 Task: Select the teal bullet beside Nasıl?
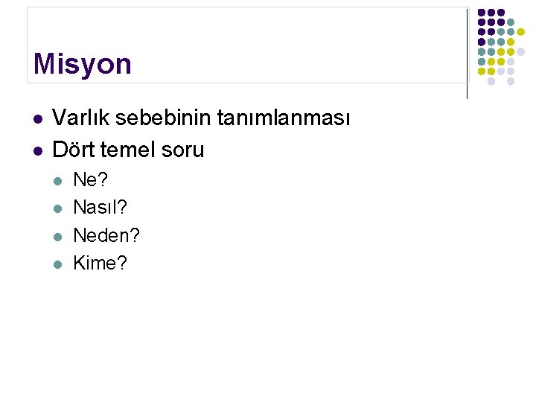pyautogui.click(x=57, y=208)
